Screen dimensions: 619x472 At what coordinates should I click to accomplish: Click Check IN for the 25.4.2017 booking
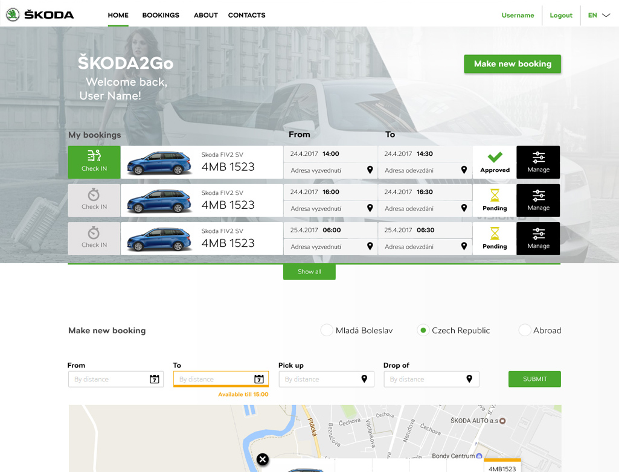pyautogui.click(x=94, y=239)
